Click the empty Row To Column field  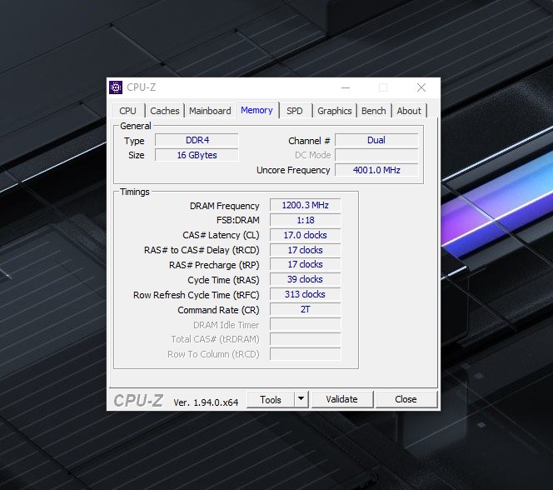point(306,354)
